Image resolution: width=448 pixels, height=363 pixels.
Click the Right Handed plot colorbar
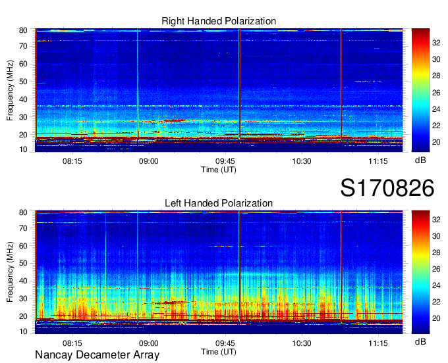420,90
